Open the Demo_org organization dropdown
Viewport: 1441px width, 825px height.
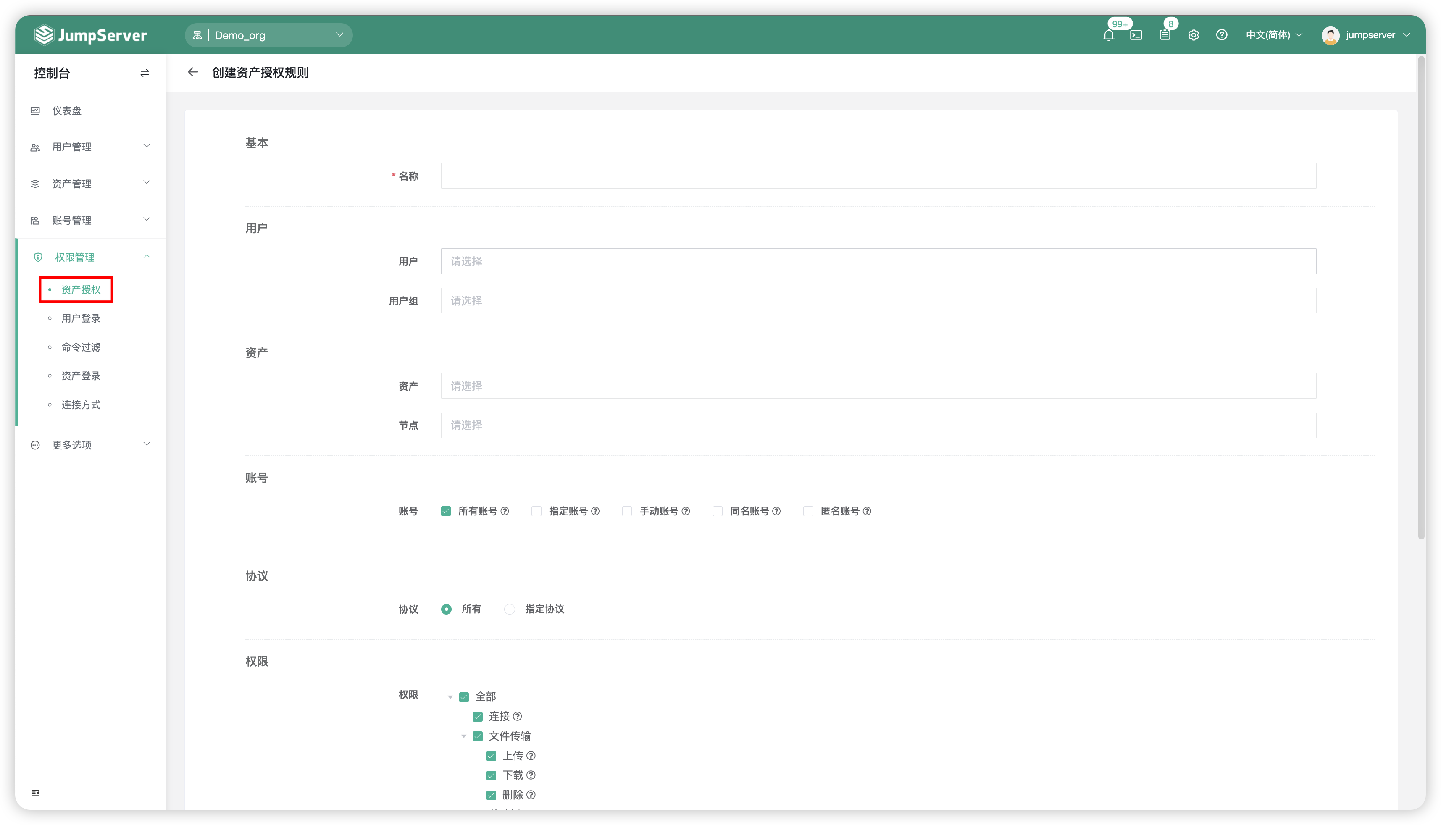click(268, 35)
